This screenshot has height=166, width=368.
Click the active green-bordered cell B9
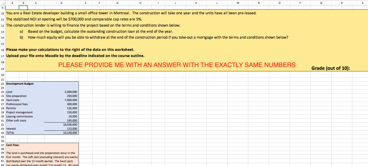[23, 8]
